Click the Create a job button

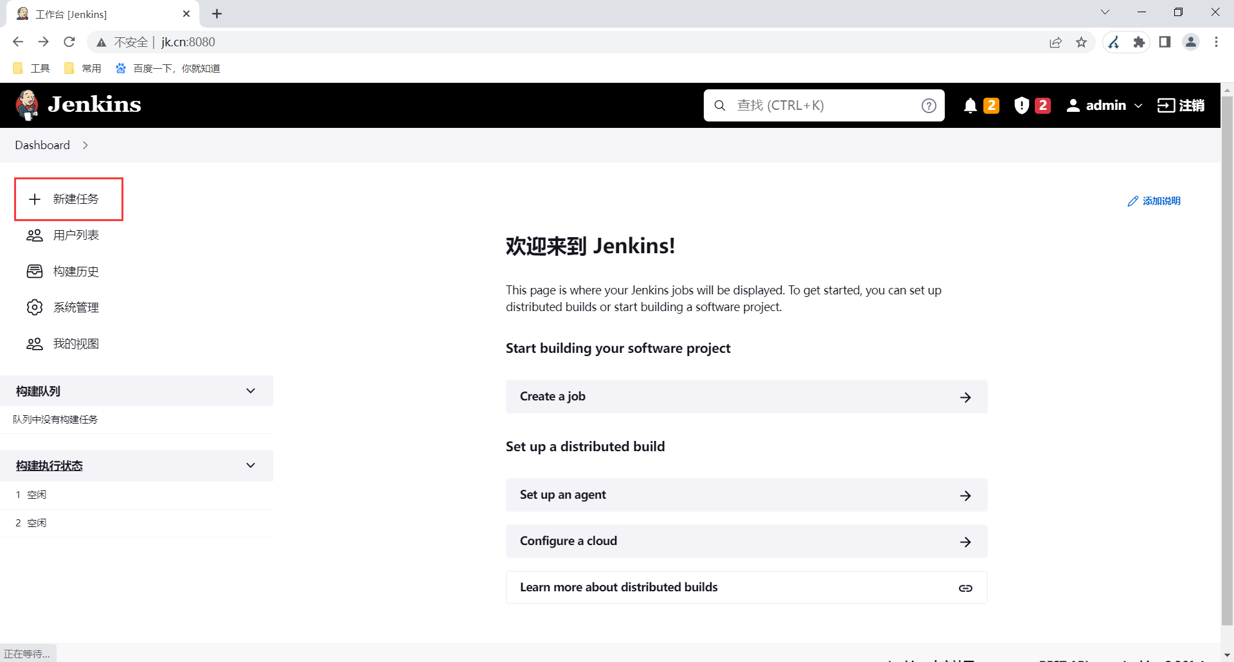pyautogui.click(x=746, y=397)
